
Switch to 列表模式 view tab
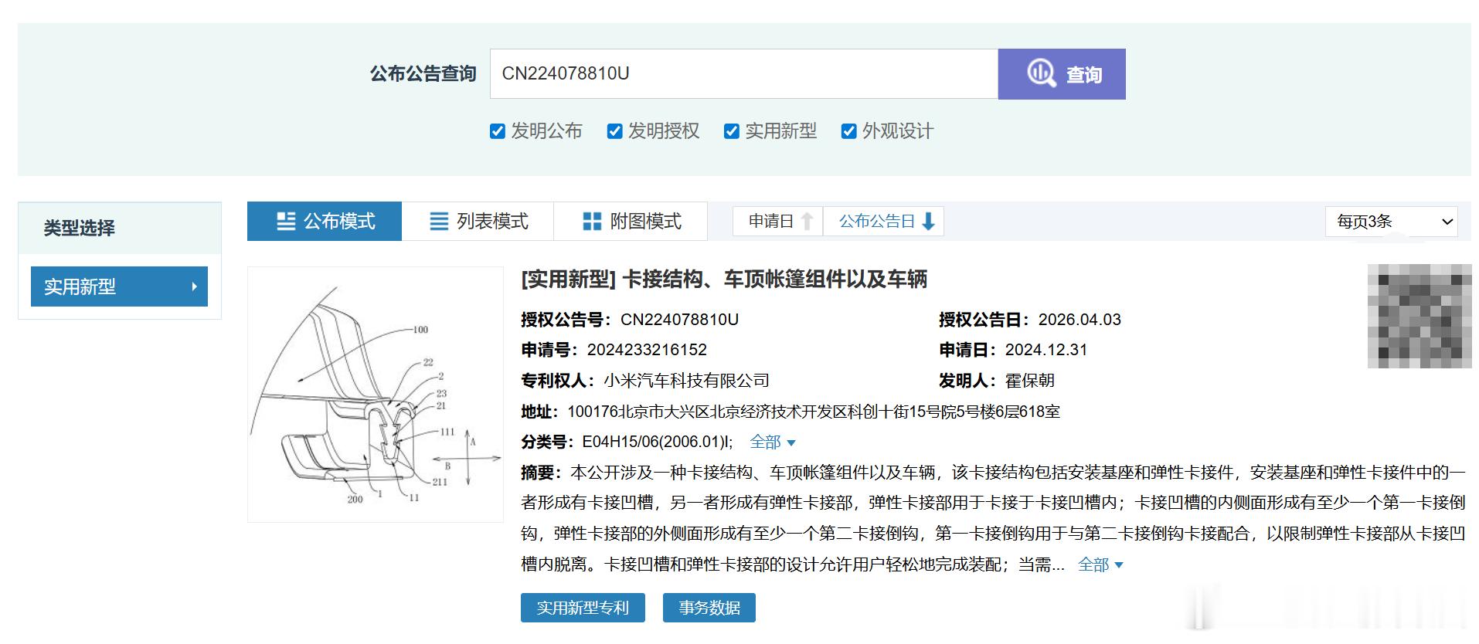tap(478, 222)
